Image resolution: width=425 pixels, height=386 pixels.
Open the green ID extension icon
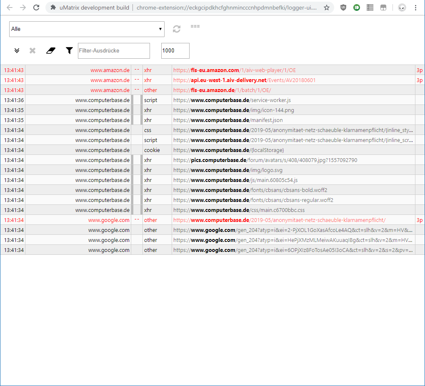(356, 7)
